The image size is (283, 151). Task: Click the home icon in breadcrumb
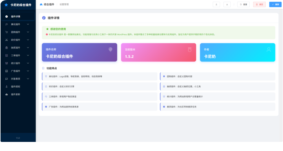41,4
